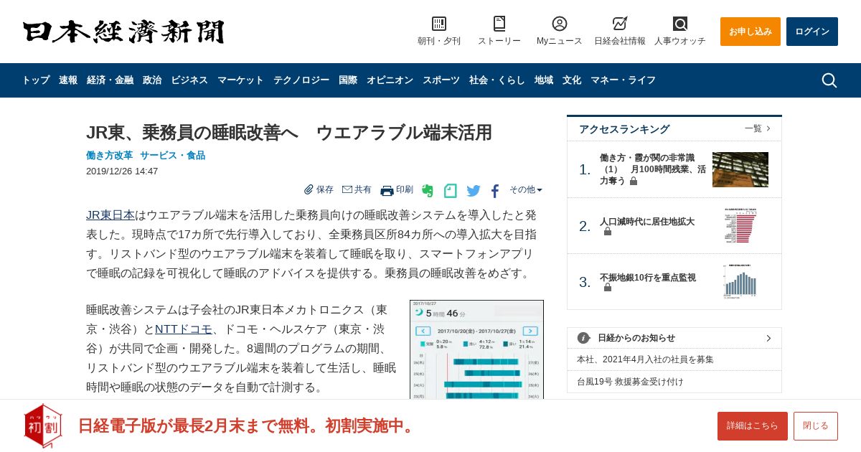Click the orange お申し込み button
Viewport: 861px width, 452px height.
tap(751, 32)
